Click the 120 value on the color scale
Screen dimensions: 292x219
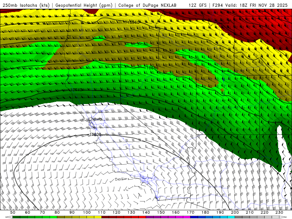(x=116, y=212)
